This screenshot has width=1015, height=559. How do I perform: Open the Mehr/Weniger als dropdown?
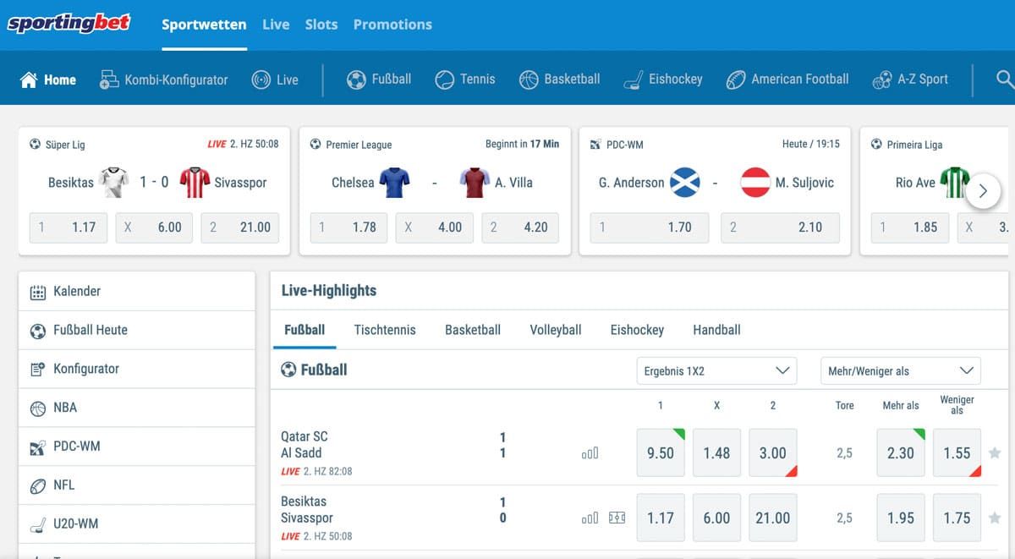click(x=899, y=370)
